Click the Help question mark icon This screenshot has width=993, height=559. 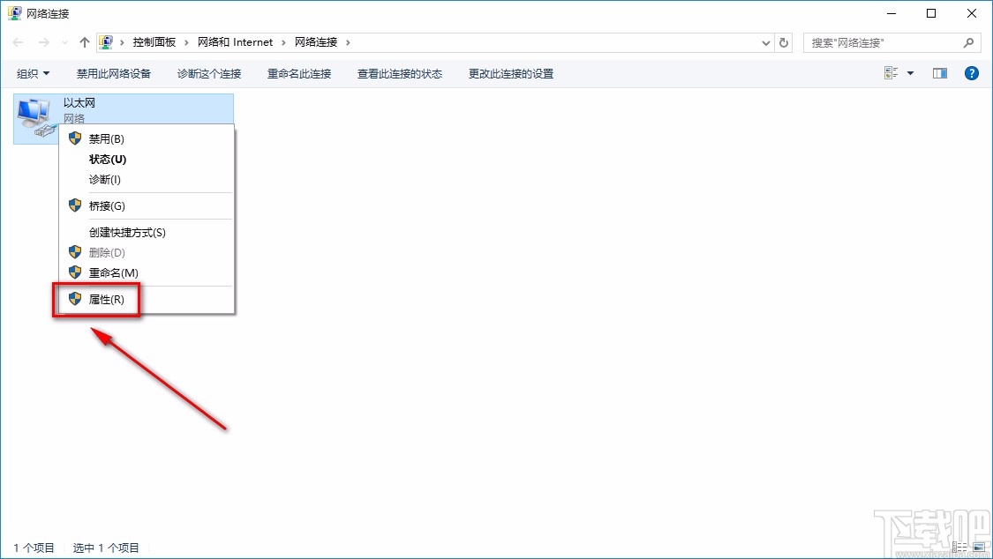tap(972, 72)
